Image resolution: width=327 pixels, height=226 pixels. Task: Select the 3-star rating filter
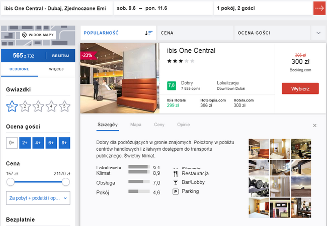[x=38, y=106]
